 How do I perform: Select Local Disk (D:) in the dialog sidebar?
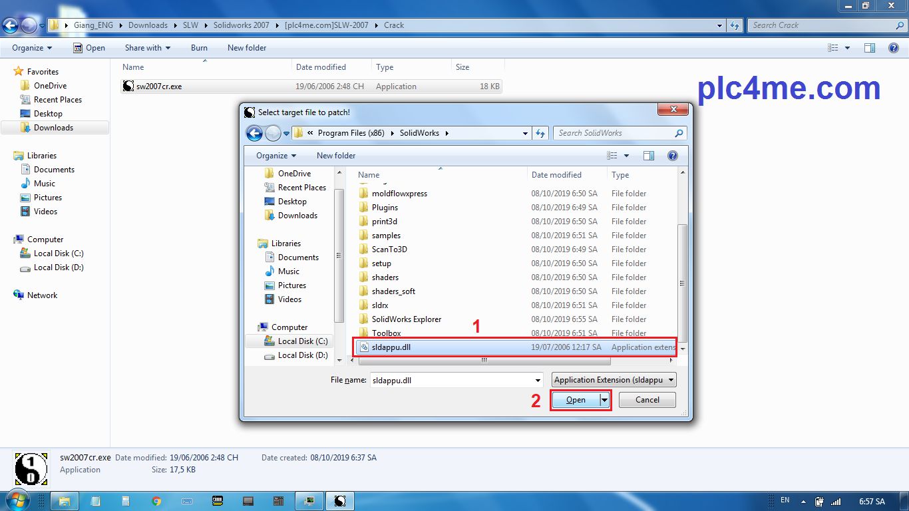pyautogui.click(x=303, y=355)
